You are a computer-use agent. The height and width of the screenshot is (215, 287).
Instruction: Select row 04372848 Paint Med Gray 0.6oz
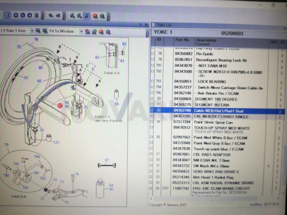217,143
